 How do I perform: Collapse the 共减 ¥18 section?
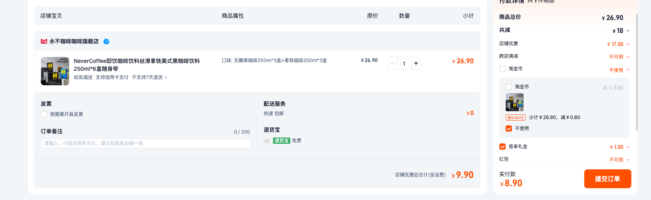point(628,31)
